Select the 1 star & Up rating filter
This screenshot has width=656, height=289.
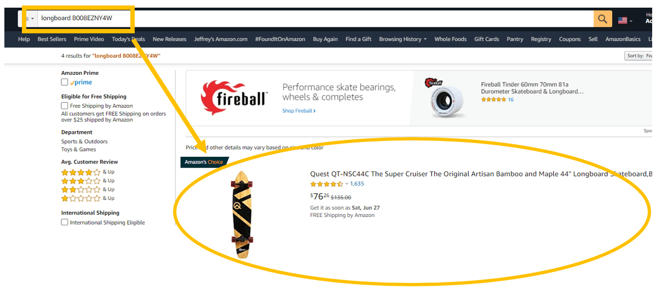pyautogui.click(x=88, y=198)
